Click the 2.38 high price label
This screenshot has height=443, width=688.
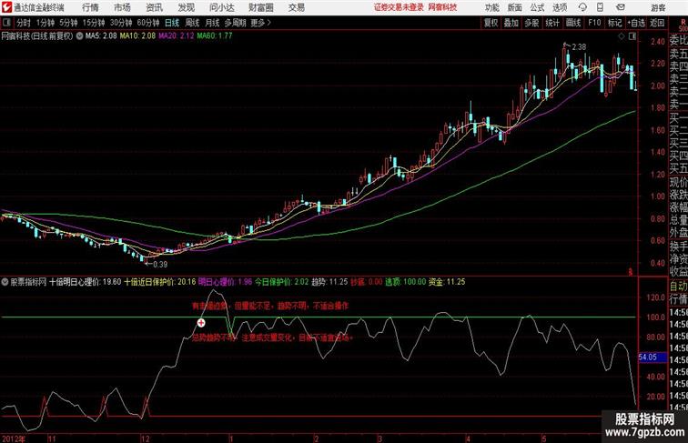tap(579, 47)
